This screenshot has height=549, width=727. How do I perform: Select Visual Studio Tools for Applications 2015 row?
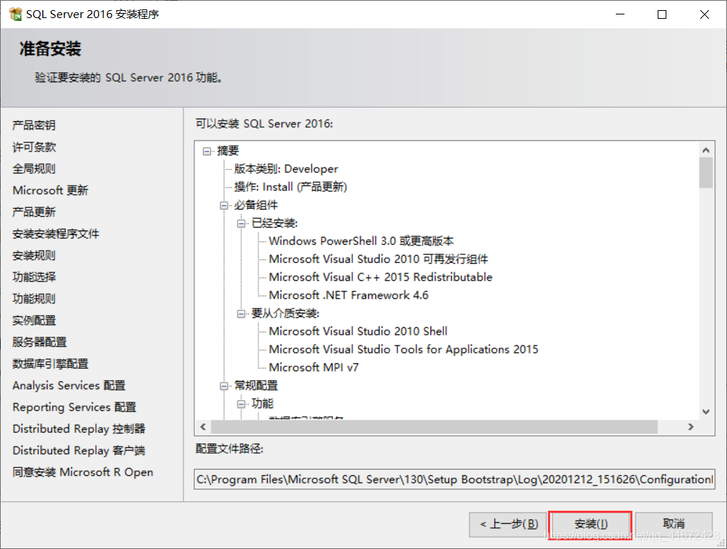404,350
